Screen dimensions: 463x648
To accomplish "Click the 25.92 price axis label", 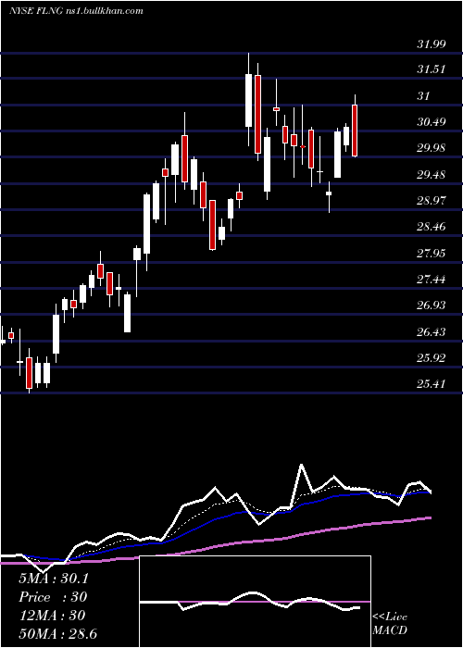I will point(432,358).
